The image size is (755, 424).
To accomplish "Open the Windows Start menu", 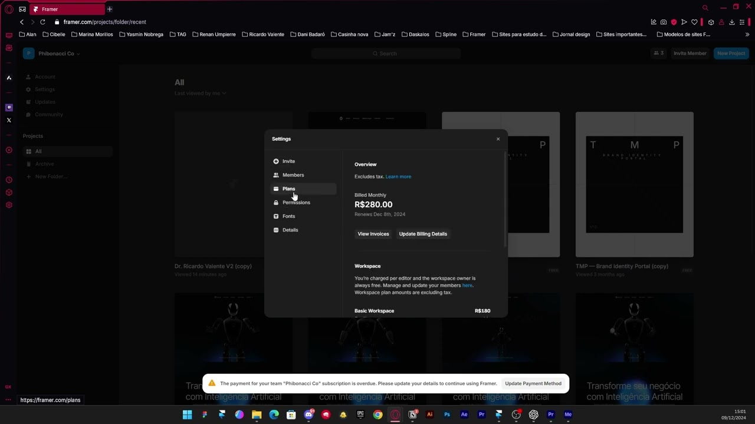I will click(187, 415).
